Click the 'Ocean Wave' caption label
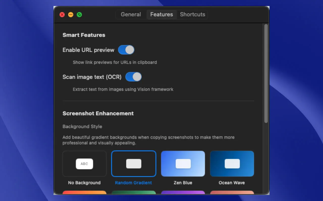Screen dimensions: 323x201 (x=232, y=183)
